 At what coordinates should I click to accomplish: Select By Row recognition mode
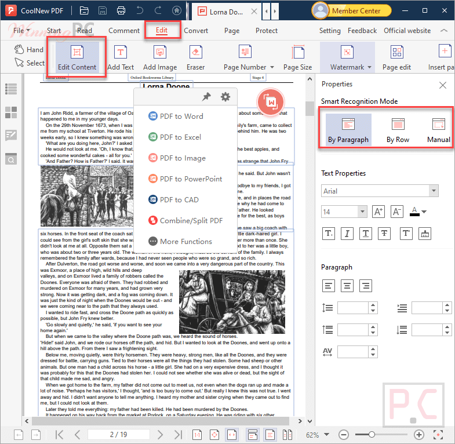(398, 130)
